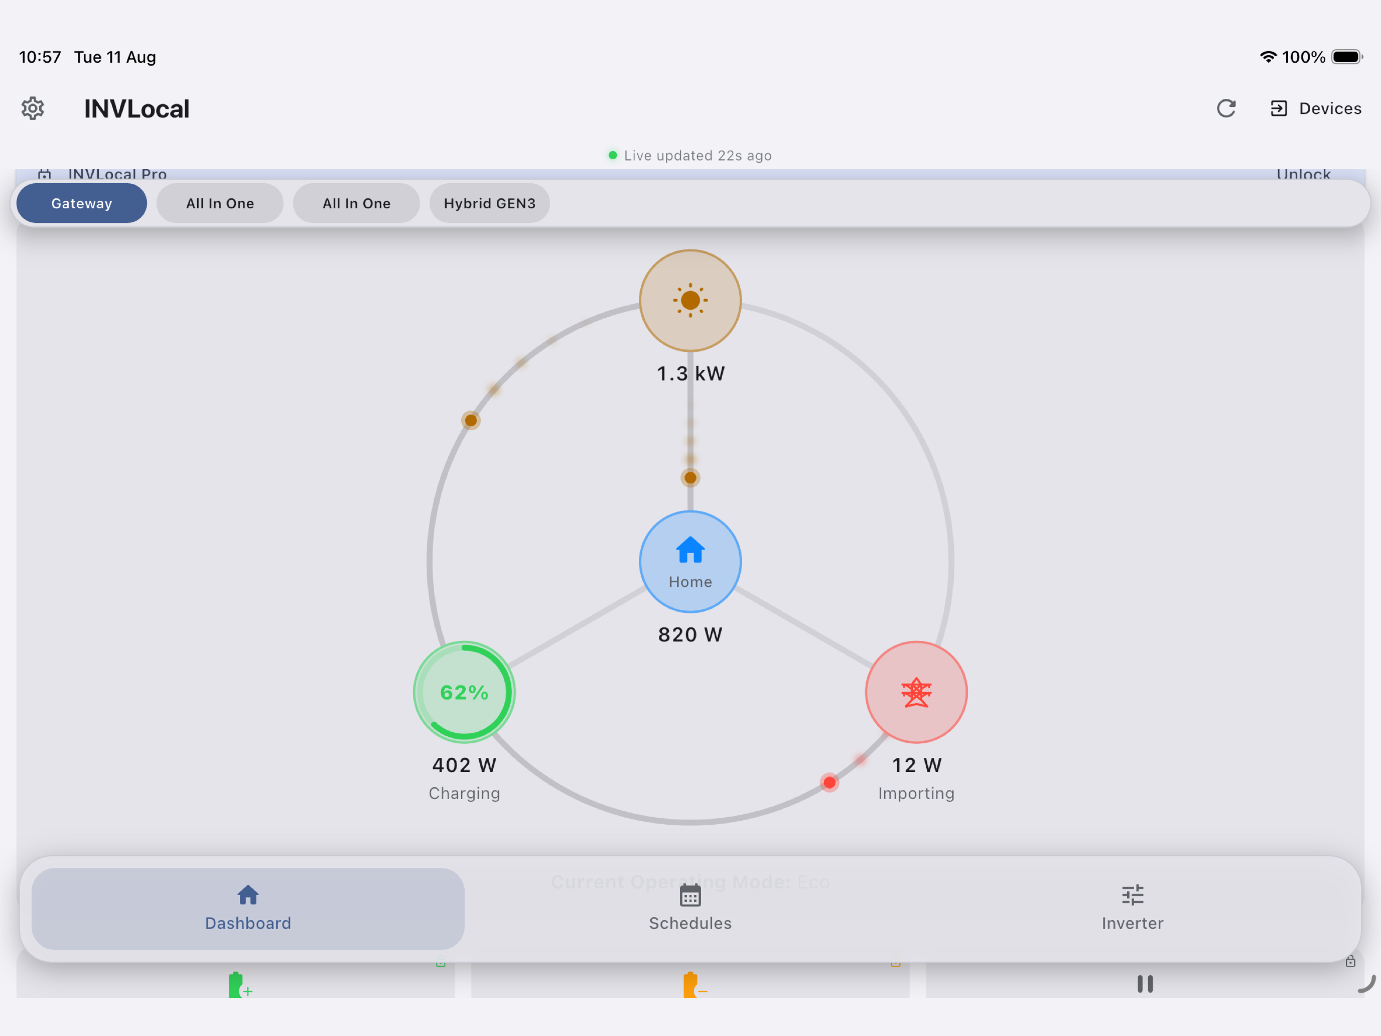
Task: Open the Inverter tab
Action: tap(1132, 909)
